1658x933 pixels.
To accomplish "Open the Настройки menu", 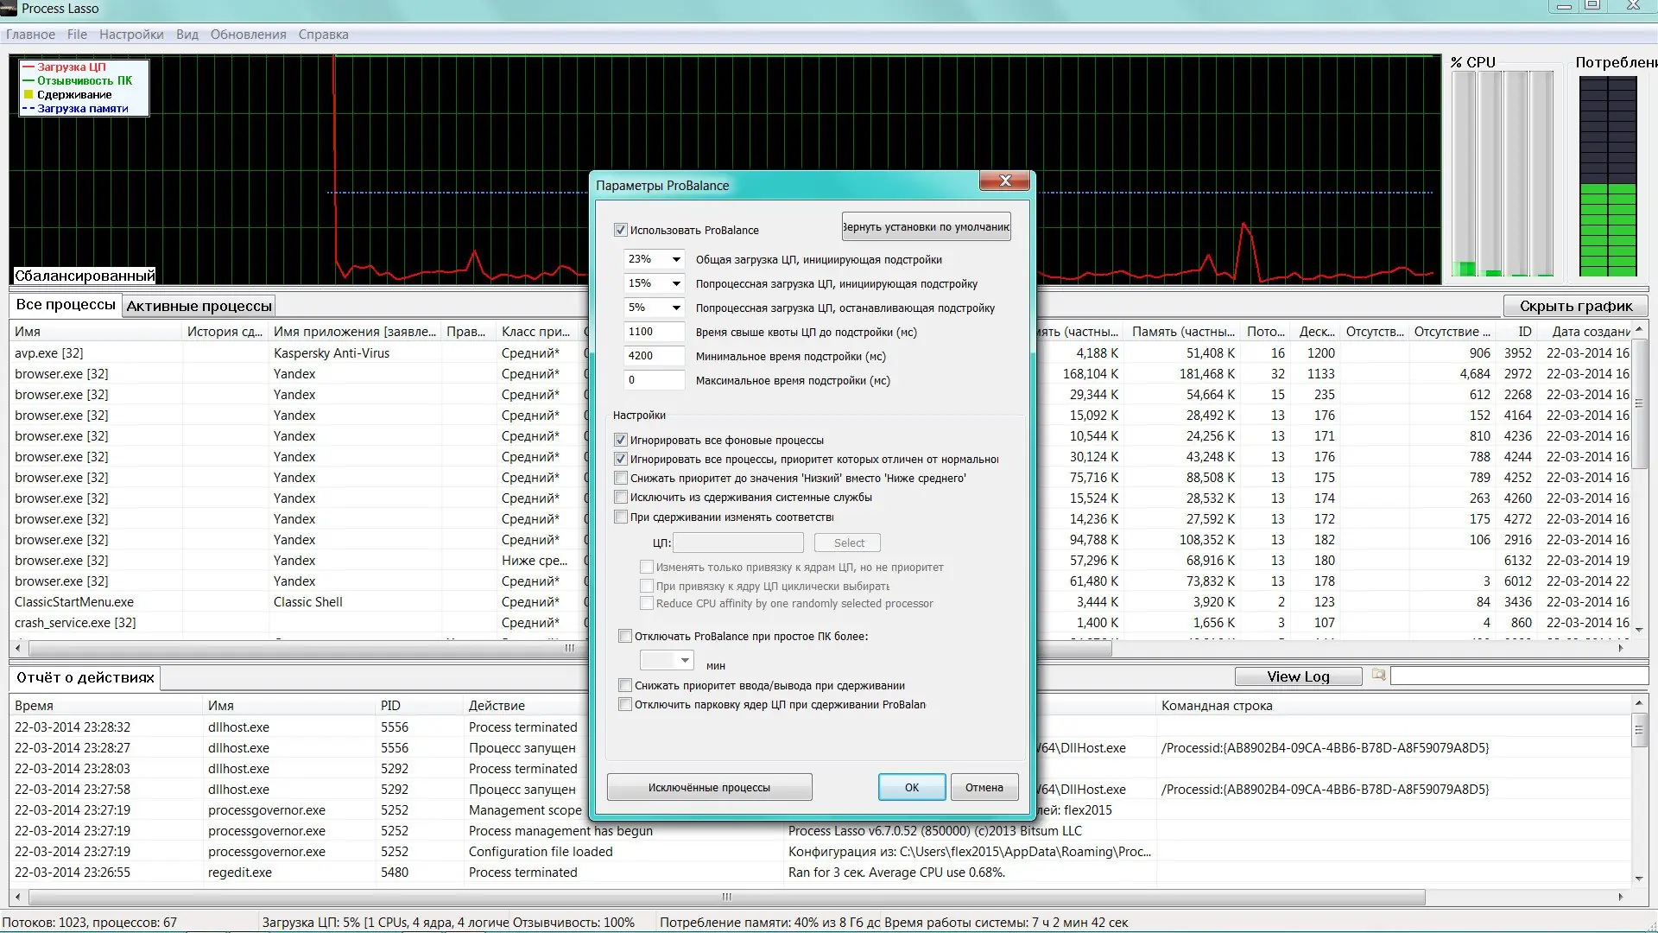I will pos(131,35).
